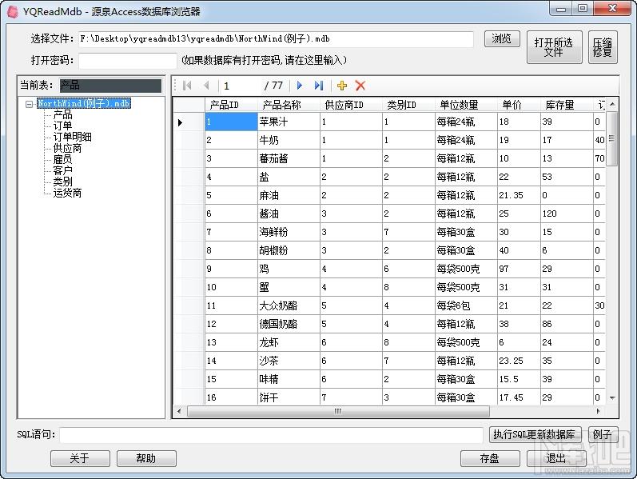Select the 饼干 cell
Image resolution: width=637 pixels, height=479 pixels.
[289, 397]
